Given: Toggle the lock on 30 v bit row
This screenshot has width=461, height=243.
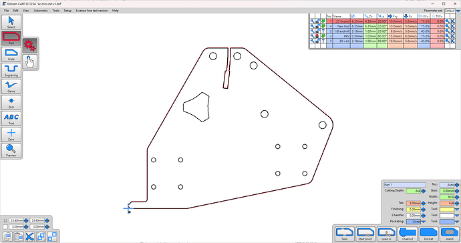Looking at the screenshot, I should pyautogui.click(x=318, y=41).
